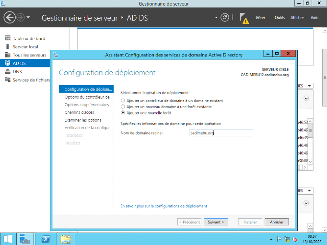Click the server name CADIMEBU12.cadimebu.org
Screen dimensions: 327x245
[265, 75]
